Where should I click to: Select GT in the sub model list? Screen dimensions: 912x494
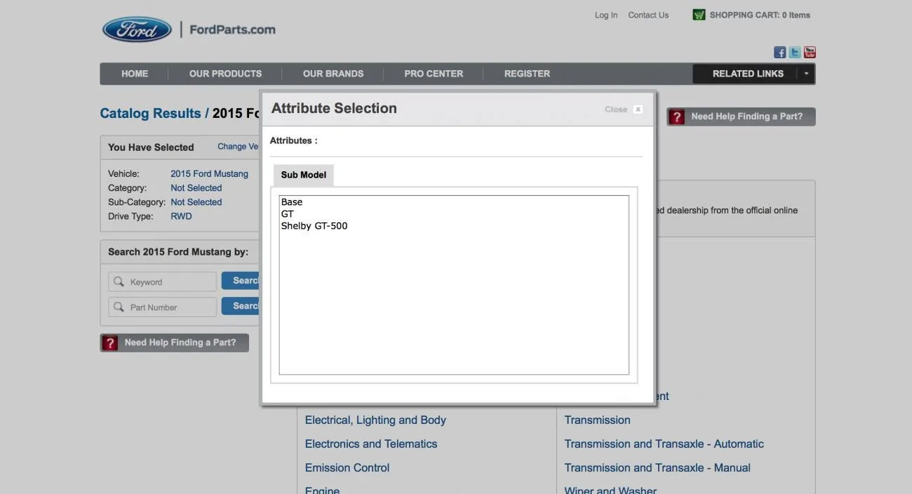[x=288, y=214]
